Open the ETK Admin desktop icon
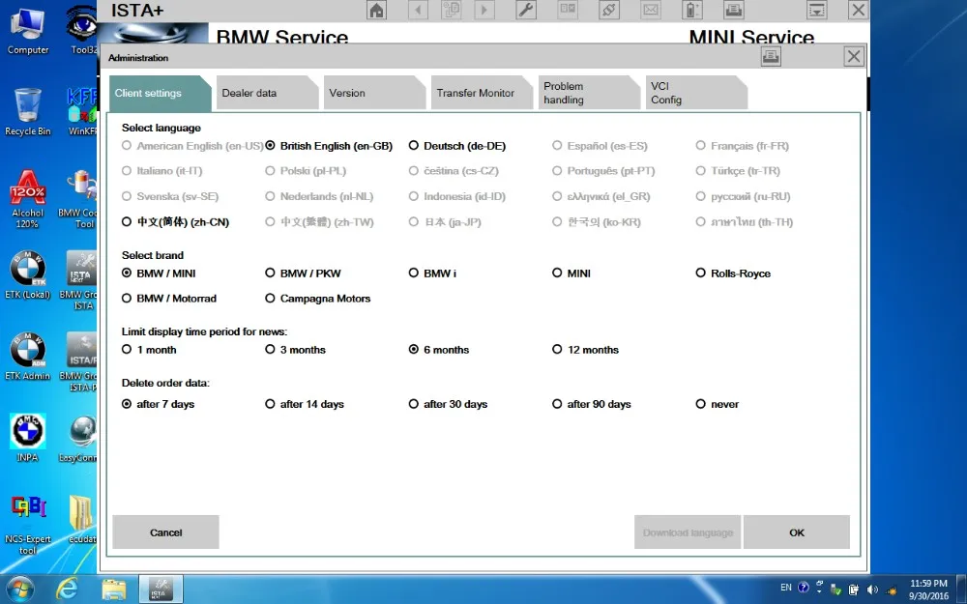Screen dimensions: 967x604 (28, 357)
